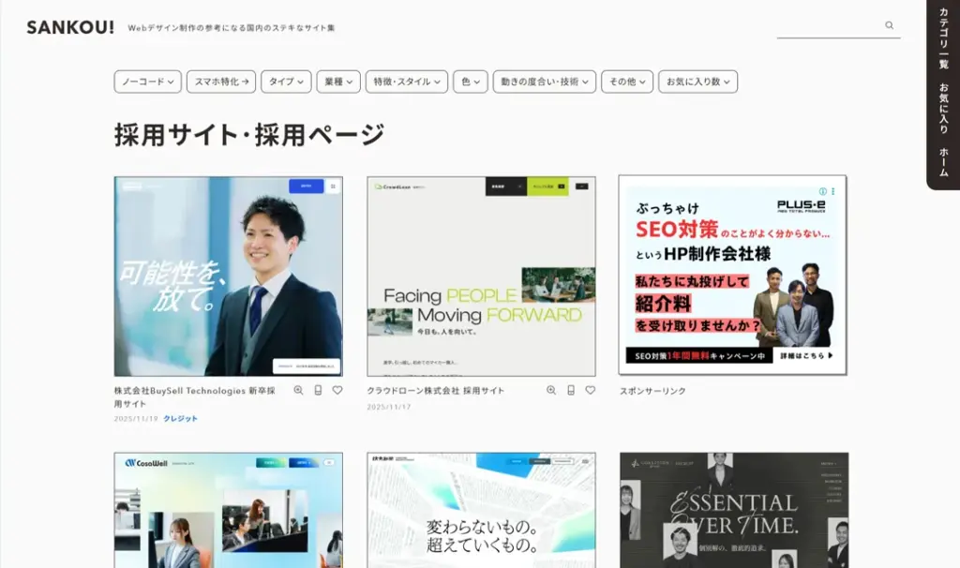
Task: Click into the search input field
Action: click(829, 26)
